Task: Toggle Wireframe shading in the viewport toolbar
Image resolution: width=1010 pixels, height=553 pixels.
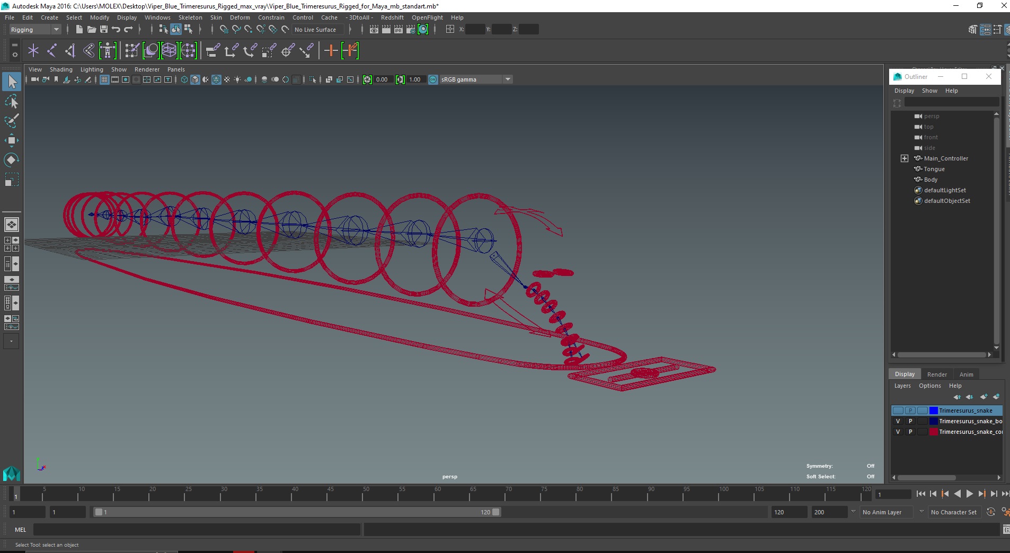Action: 184,79
